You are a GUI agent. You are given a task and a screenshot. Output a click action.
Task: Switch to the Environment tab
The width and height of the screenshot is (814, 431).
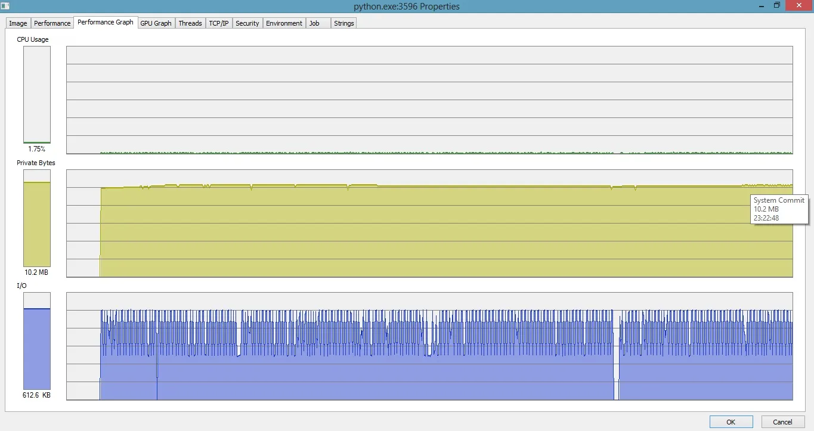(284, 23)
